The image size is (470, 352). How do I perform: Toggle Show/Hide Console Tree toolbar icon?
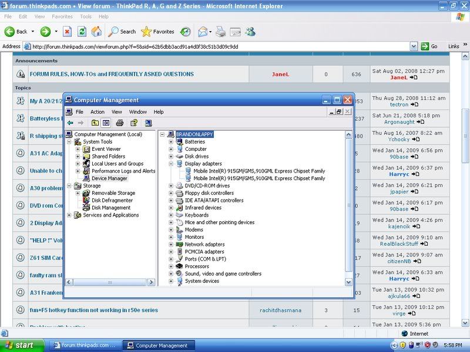(106, 123)
